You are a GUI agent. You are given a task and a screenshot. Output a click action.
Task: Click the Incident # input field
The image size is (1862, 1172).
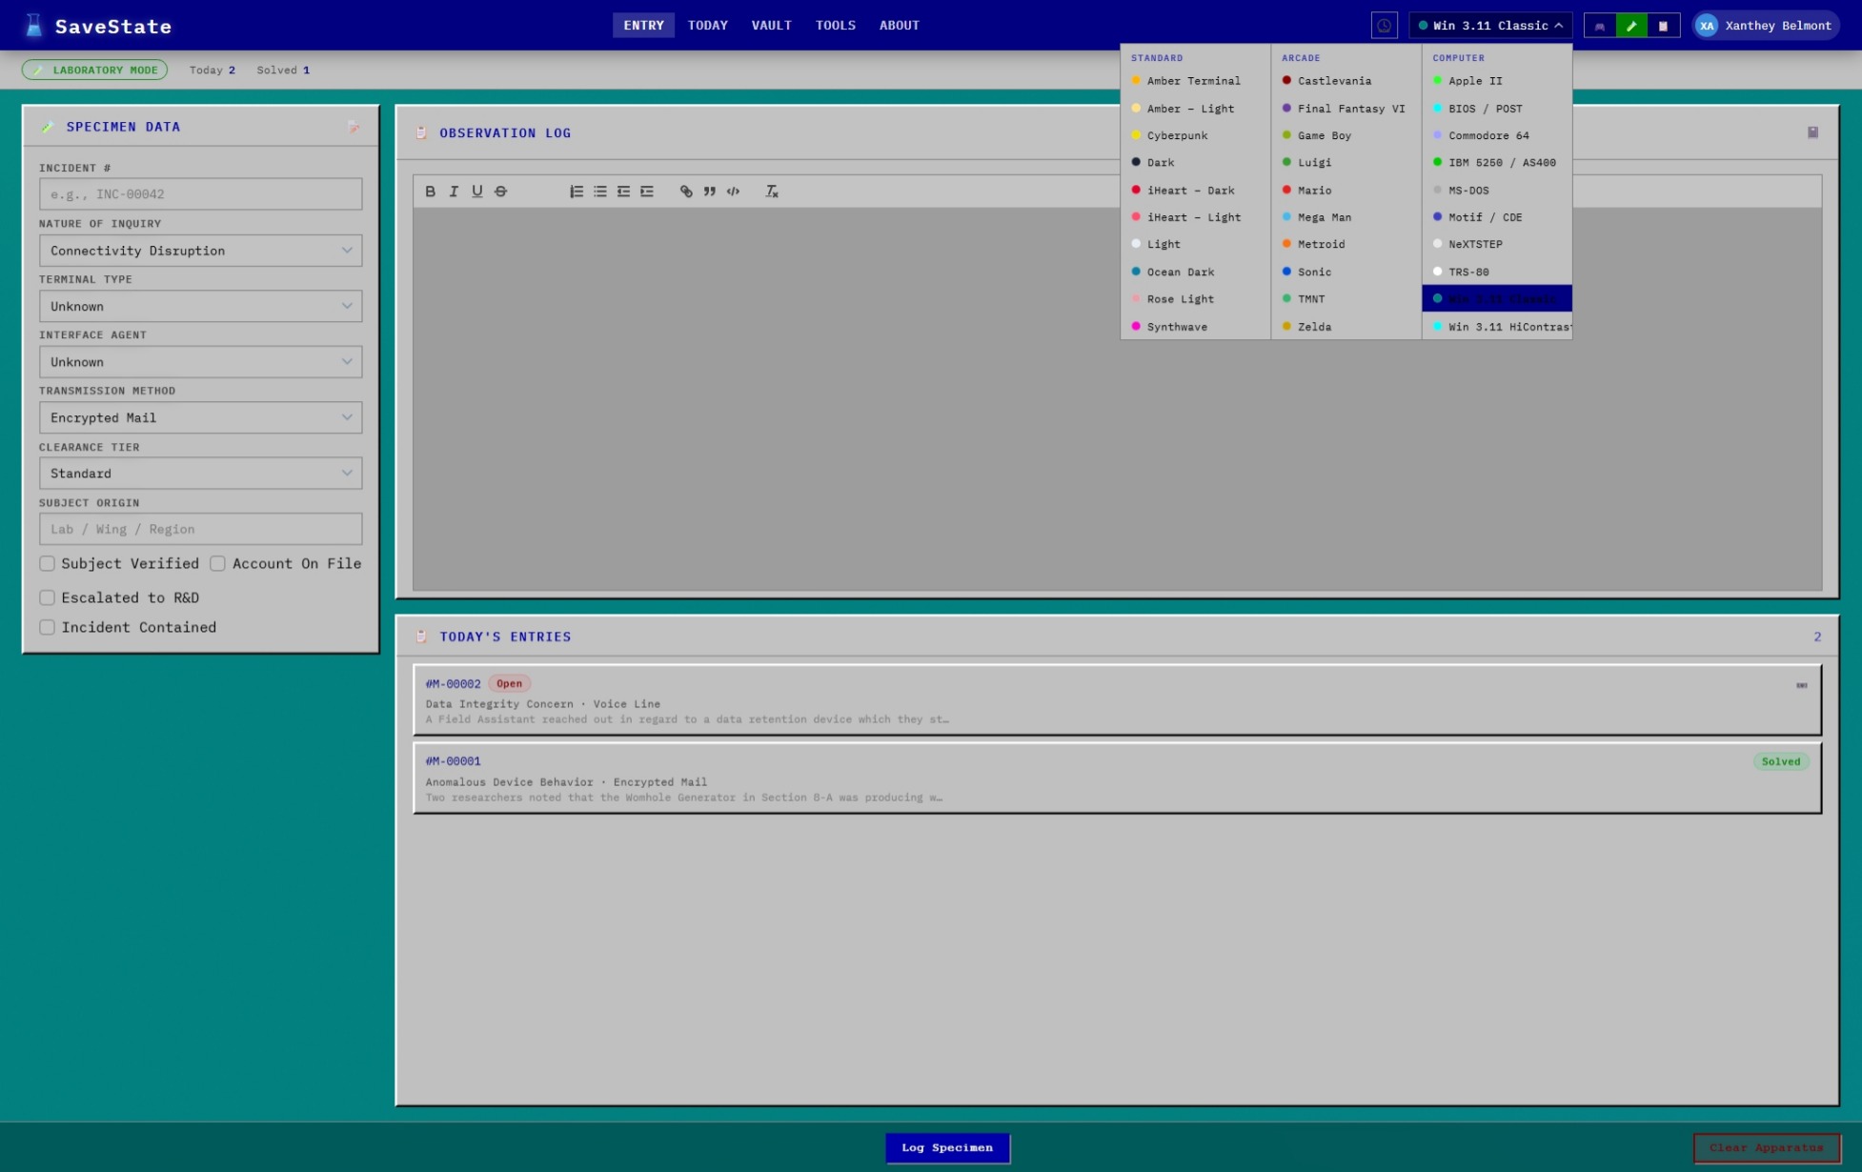[200, 194]
